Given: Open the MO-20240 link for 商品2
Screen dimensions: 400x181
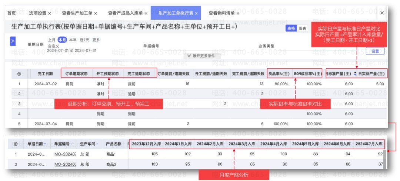Looking at the screenshot, I should pyautogui.click(x=65, y=164).
